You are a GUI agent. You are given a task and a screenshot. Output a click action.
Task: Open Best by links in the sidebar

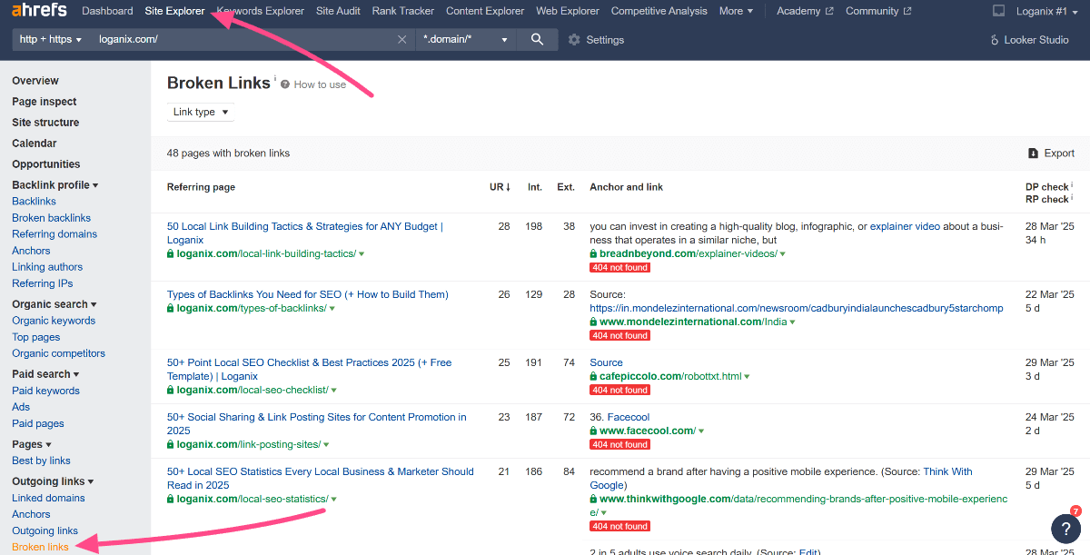41,461
